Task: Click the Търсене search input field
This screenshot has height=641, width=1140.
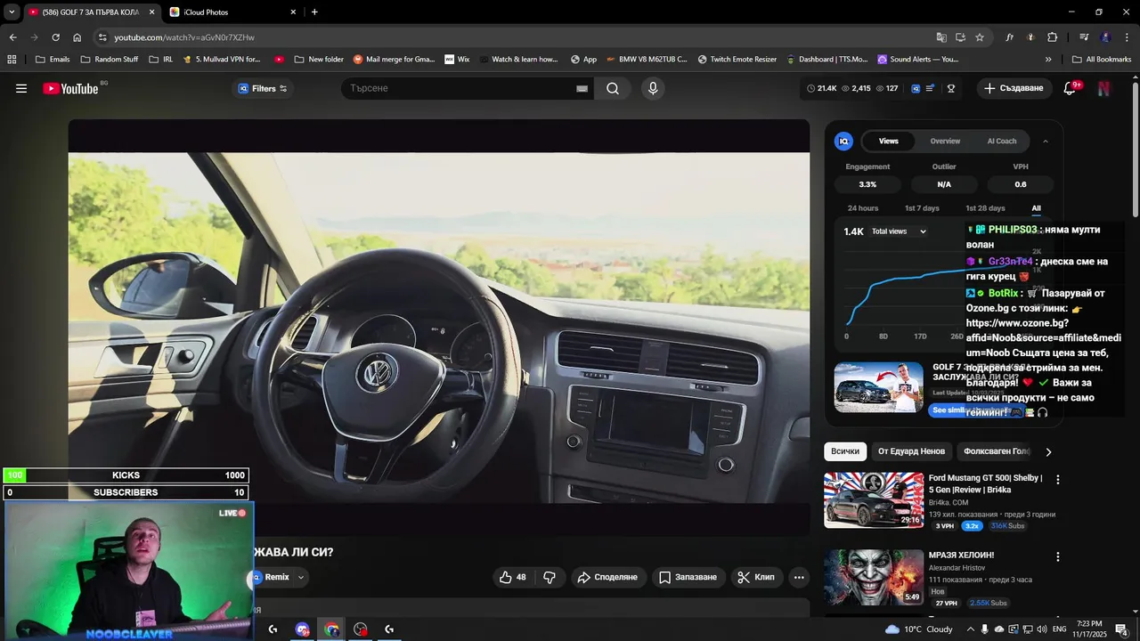Action: [x=458, y=88]
